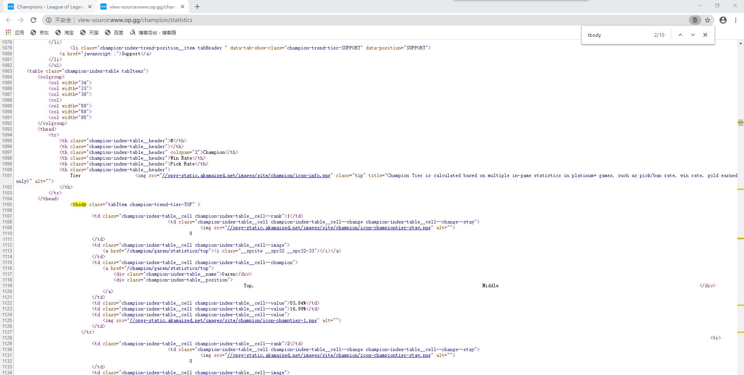Go to previous find result
The width and height of the screenshot is (744, 375).
[x=680, y=35]
